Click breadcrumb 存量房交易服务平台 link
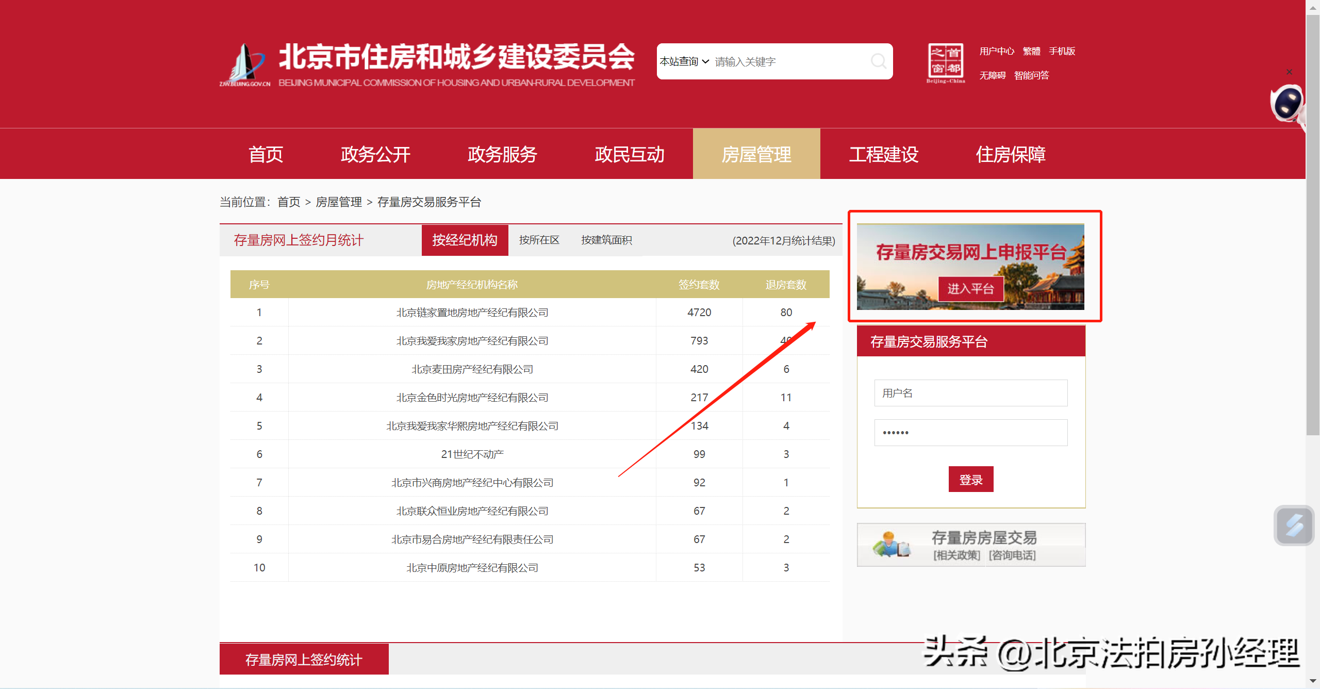The width and height of the screenshot is (1320, 689). (x=429, y=202)
